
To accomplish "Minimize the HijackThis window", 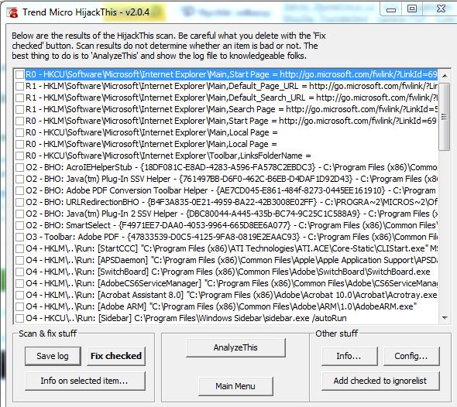I will pyautogui.click(x=391, y=9).
